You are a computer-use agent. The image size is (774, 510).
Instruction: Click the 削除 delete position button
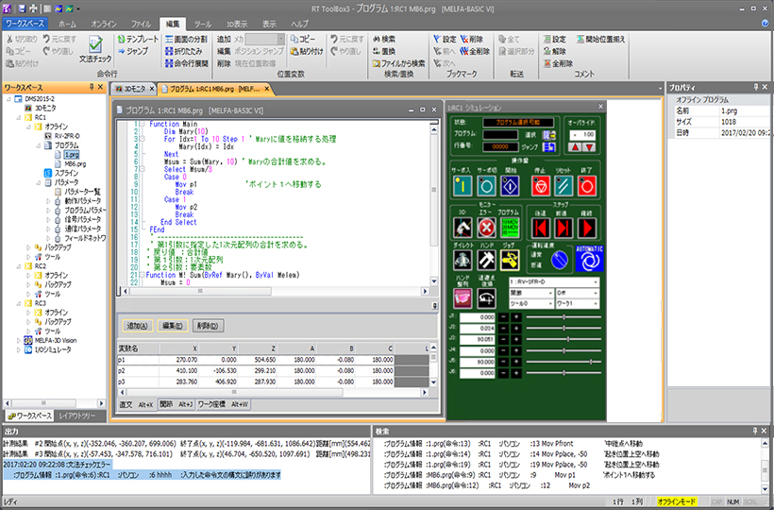coord(208,326)
